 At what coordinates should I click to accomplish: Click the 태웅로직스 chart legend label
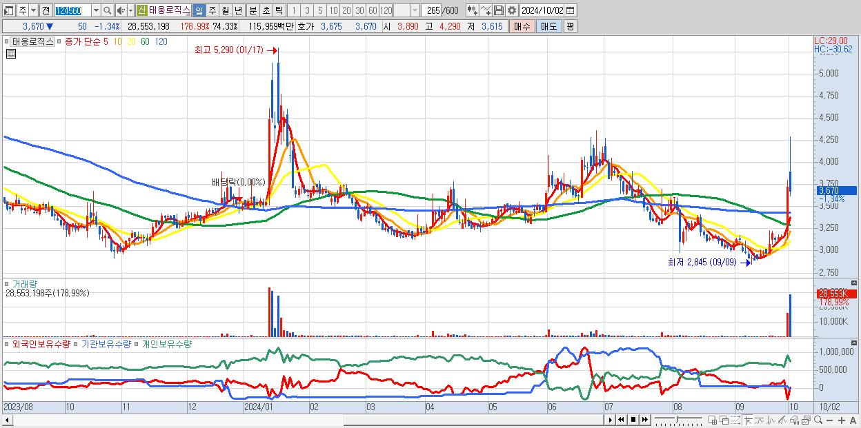(x=33, y=41)
